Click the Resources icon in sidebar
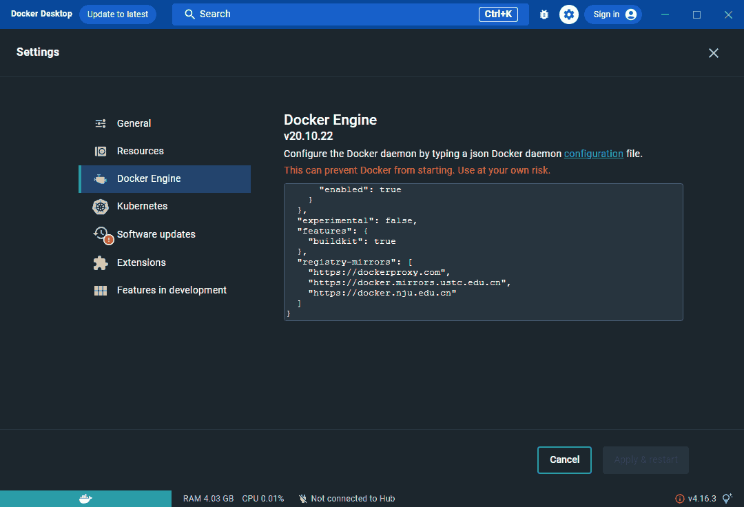Viewport: 744px width, 507px height. click(100, 150)
